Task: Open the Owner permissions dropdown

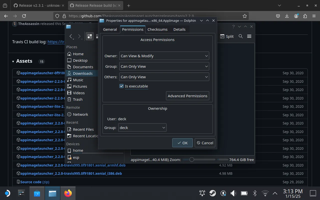Action: [x=164, y=56]
